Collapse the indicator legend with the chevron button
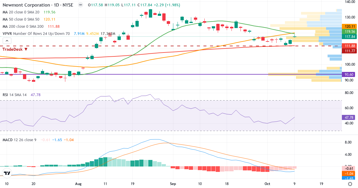Image resolution: width=358 pixels, height=188 pixels. (7, 41)
